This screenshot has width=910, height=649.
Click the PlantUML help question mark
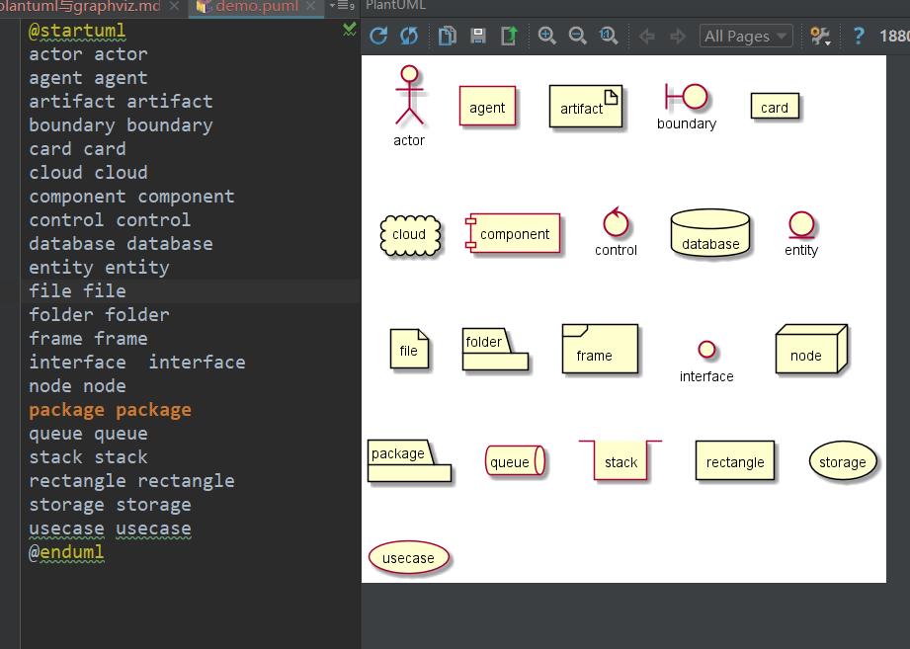pyautogui.click(x=858, y=37)
